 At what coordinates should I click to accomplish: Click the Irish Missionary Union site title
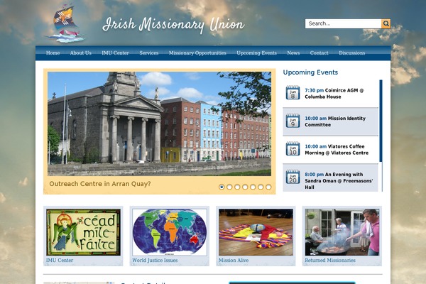coord(173,25)
